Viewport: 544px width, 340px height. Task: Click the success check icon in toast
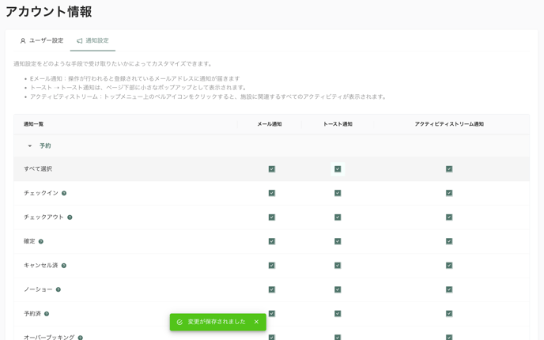179,323
